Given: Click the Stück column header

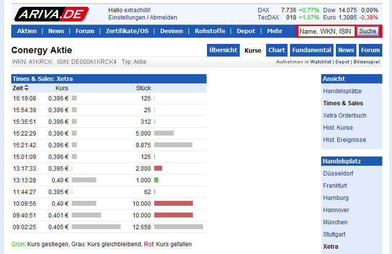Looking at the screenshot, I should (x=144, y=88).
